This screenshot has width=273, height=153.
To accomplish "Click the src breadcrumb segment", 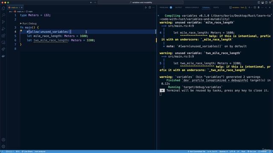I will coord(10,11).
